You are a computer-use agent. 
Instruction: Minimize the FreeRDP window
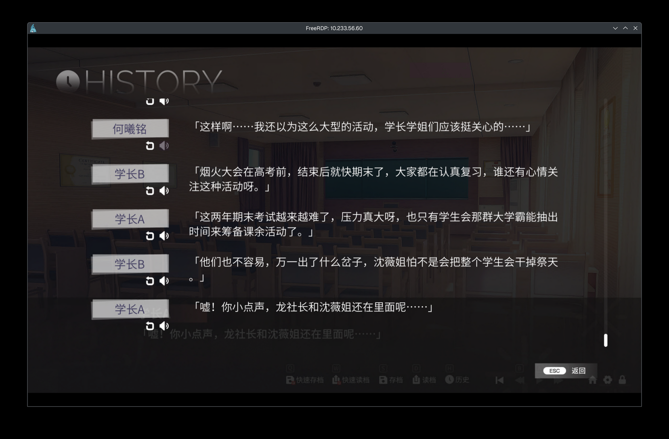pyautogui.click(x=615, y=28)
